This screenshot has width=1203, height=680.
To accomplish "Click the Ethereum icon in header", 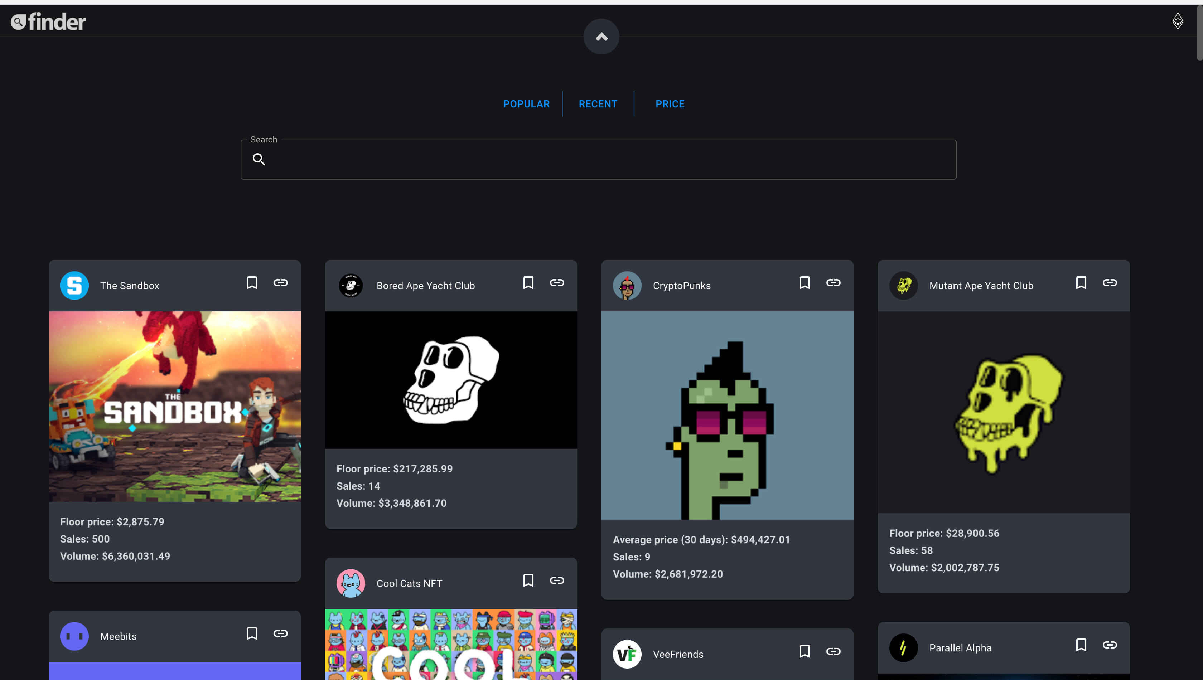I will [x=1177, y=21].
